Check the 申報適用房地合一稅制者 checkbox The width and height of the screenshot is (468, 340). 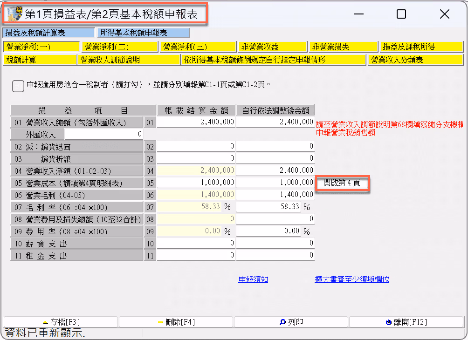tap(18, 86)
